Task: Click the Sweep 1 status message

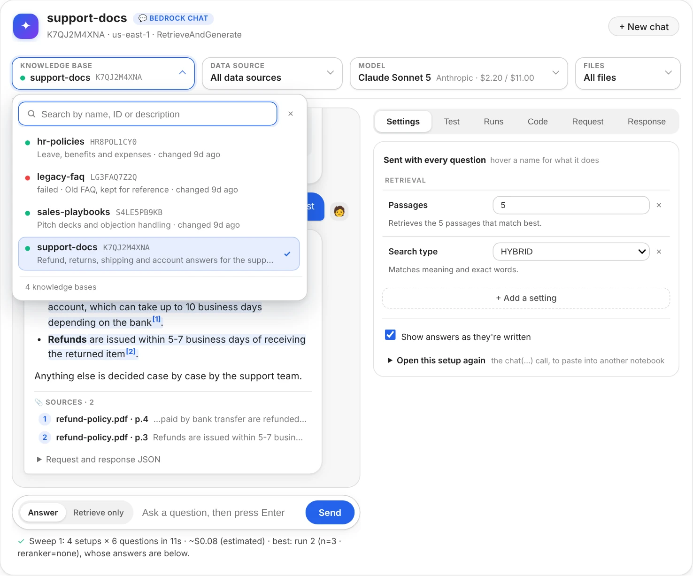Action: click(179, 547)
